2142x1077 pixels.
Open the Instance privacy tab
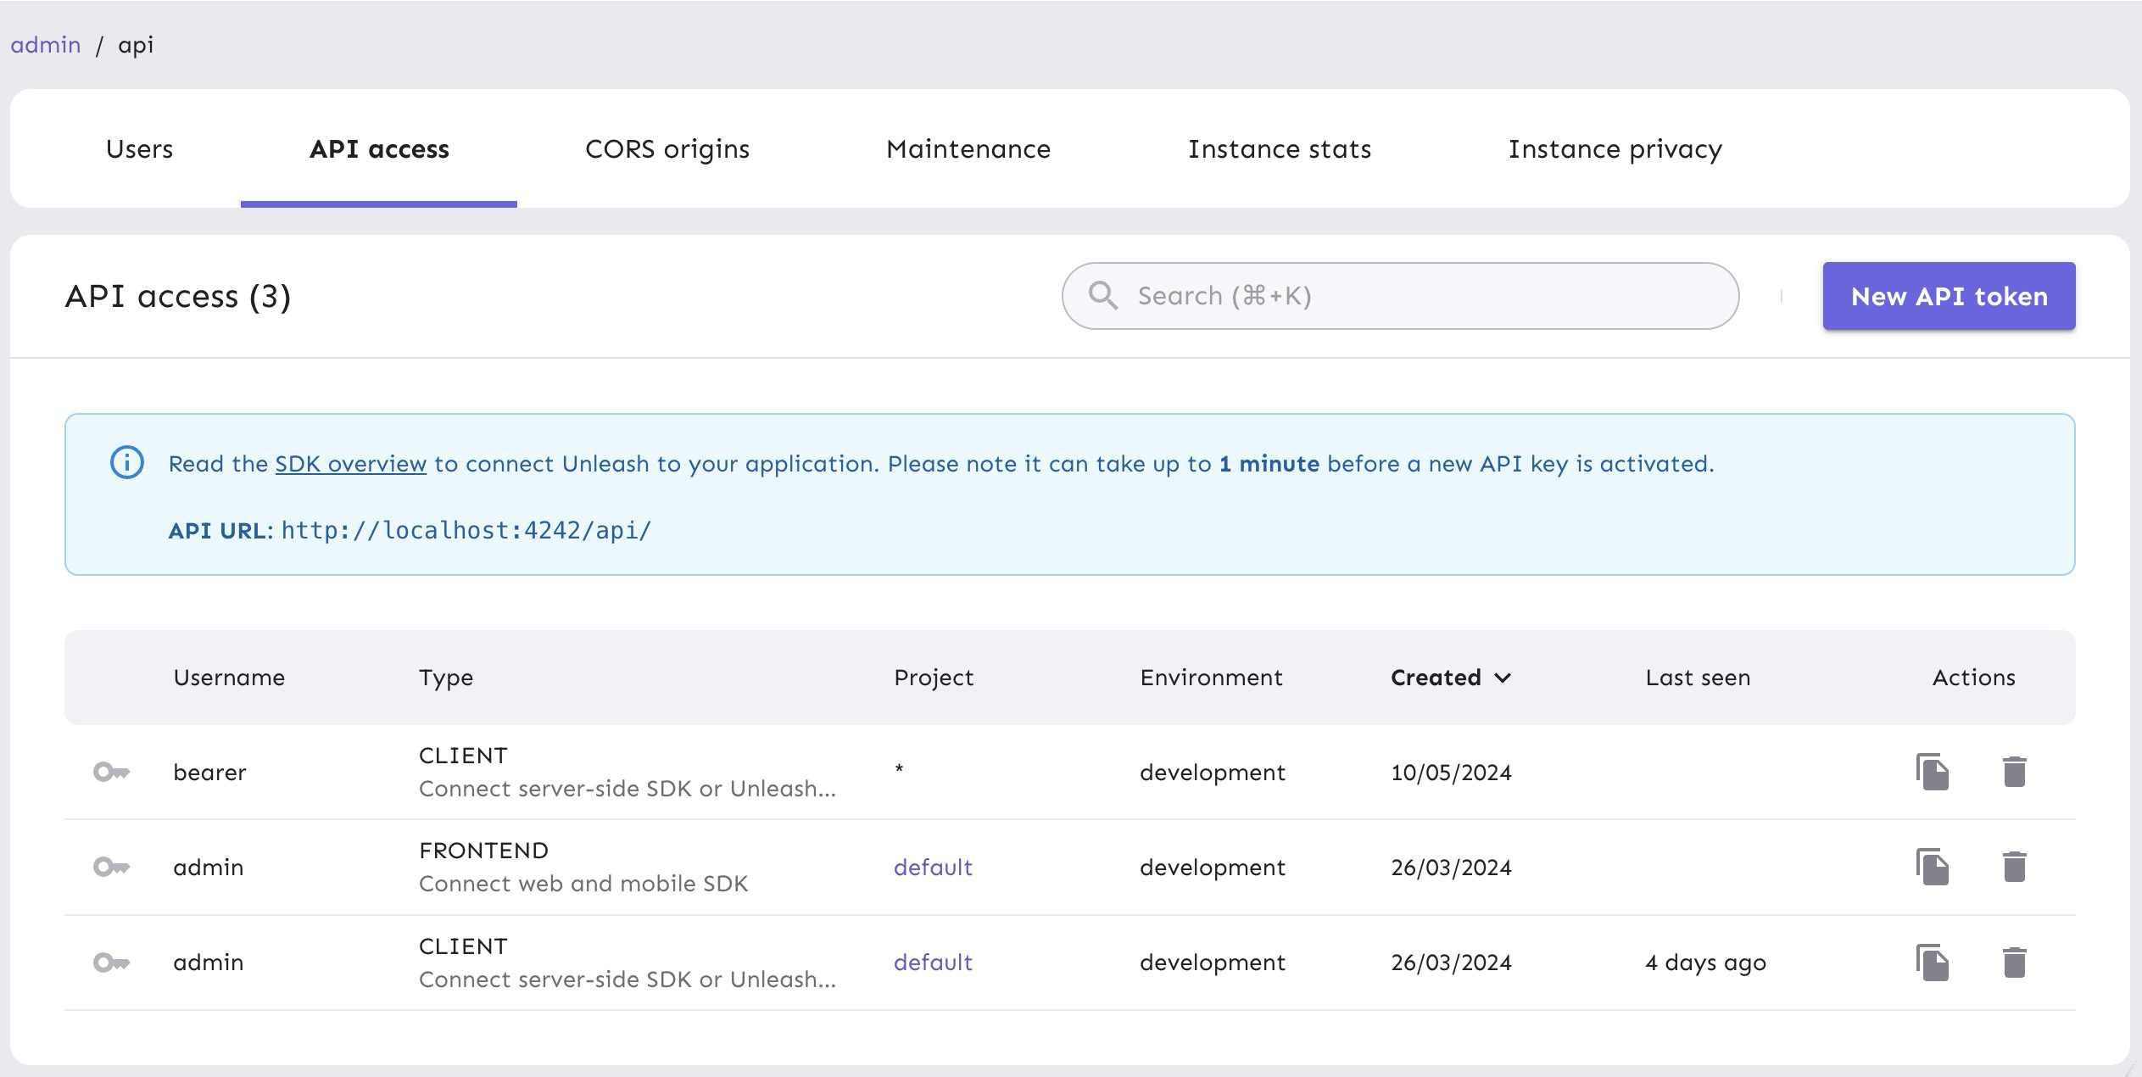[x=1615, y=148]
